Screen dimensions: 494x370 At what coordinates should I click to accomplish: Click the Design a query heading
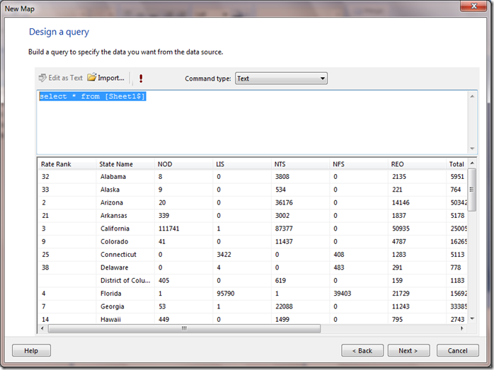[59, 32]
